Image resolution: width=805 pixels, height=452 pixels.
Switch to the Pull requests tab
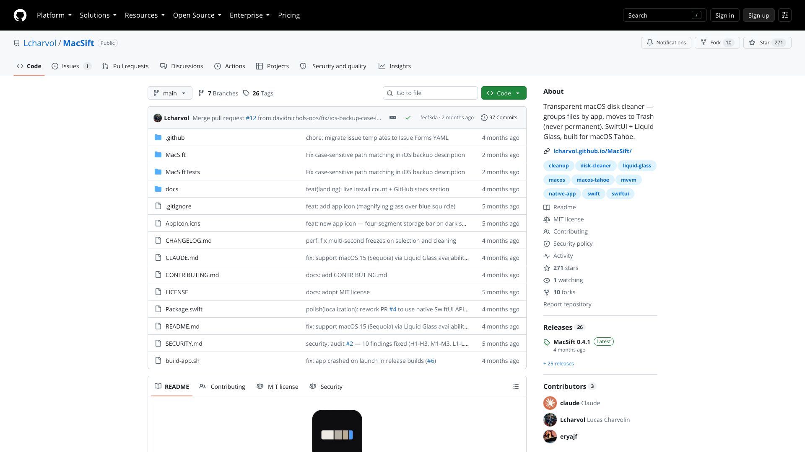(x=125, y=66)
